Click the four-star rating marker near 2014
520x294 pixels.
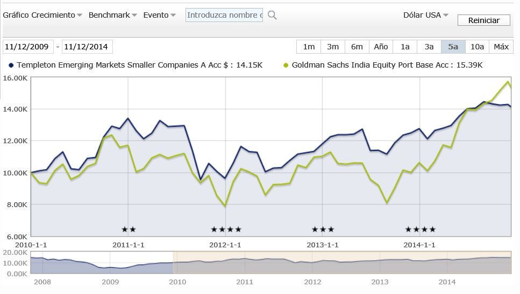[420, 230]
